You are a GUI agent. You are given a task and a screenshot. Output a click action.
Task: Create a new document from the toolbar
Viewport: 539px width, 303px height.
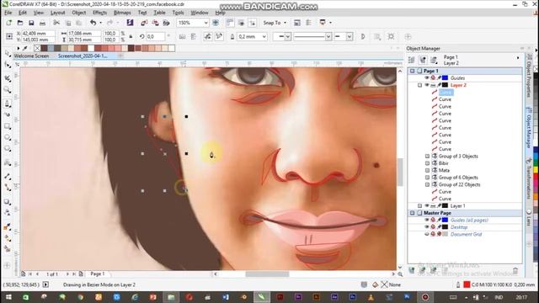[9, 23]
